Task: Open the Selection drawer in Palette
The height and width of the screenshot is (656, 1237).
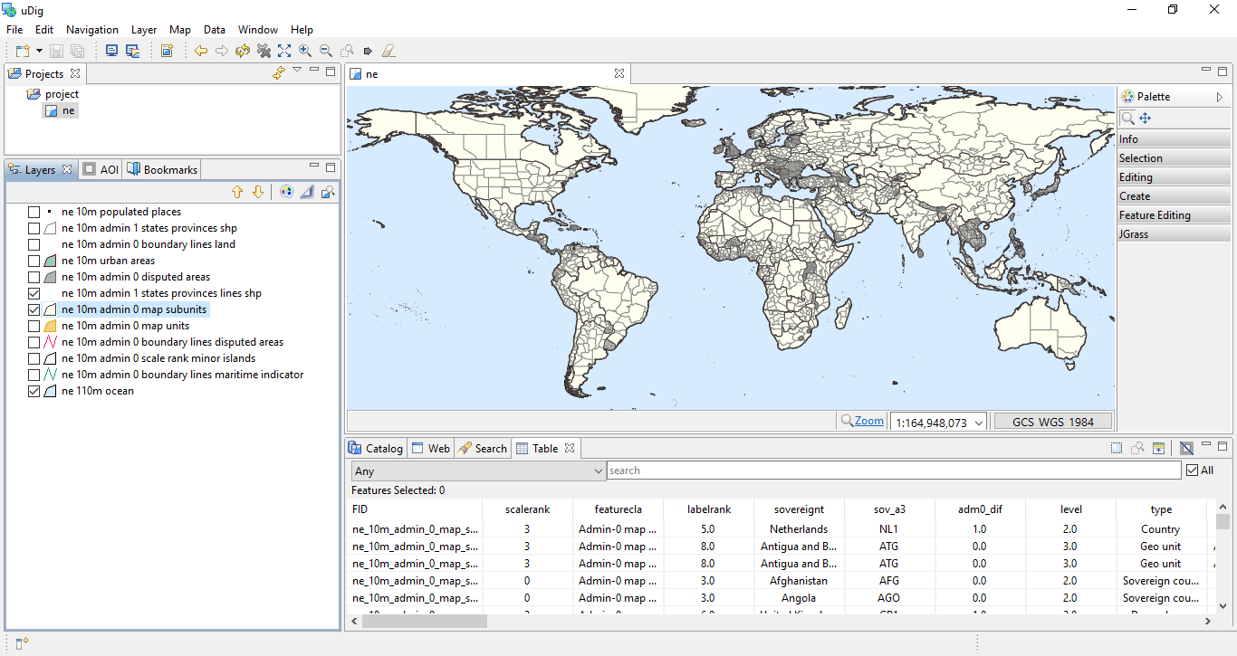Action: (1174, 157)
